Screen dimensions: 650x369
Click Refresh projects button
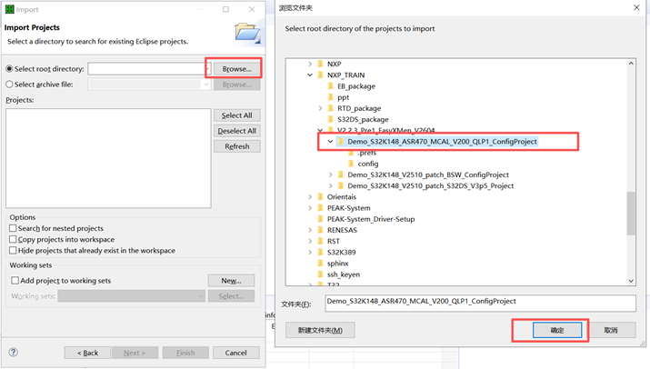click(236, 146)
